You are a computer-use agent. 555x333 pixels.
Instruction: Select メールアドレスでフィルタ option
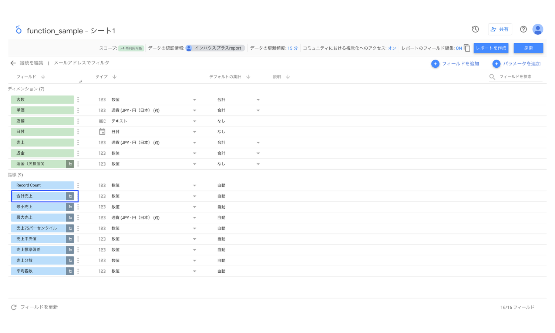pos(81,63)
